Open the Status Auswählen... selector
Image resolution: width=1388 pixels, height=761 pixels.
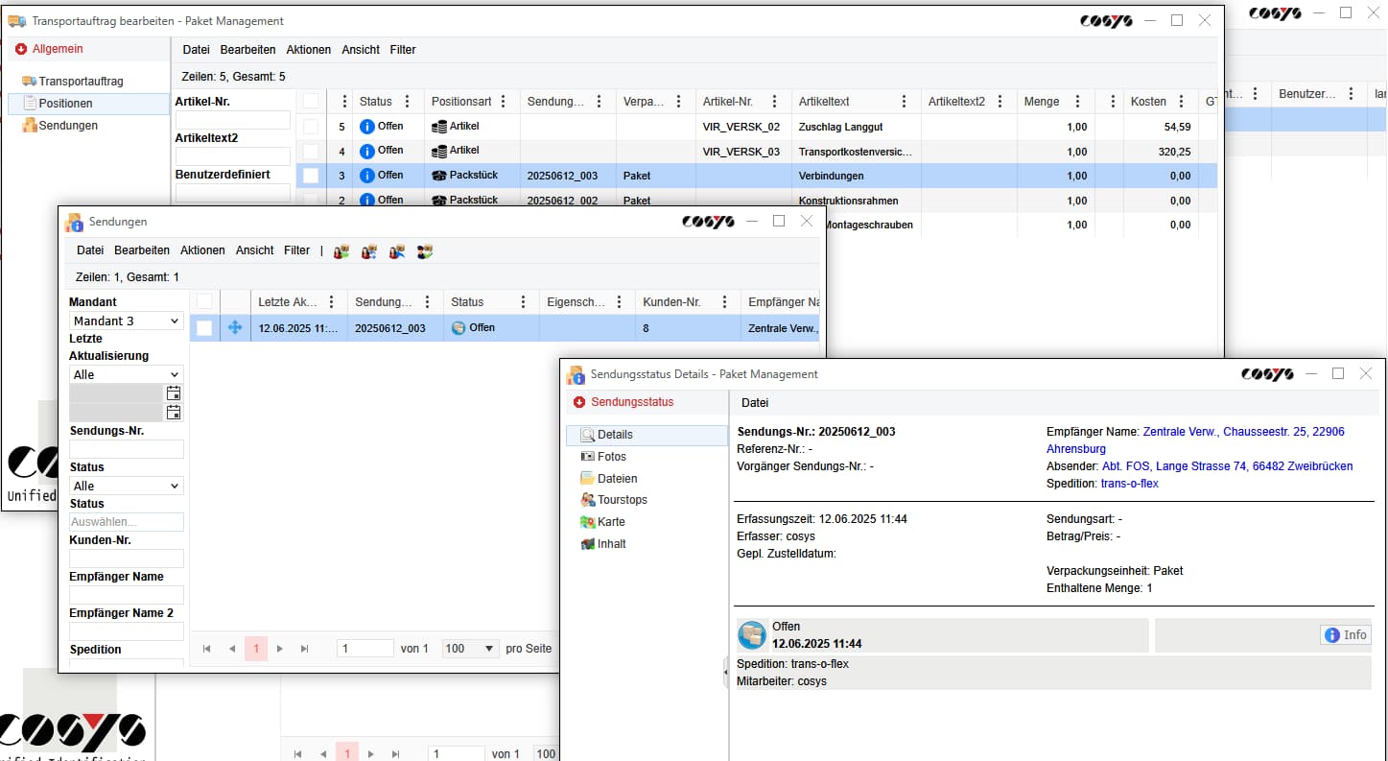(127, 522)
